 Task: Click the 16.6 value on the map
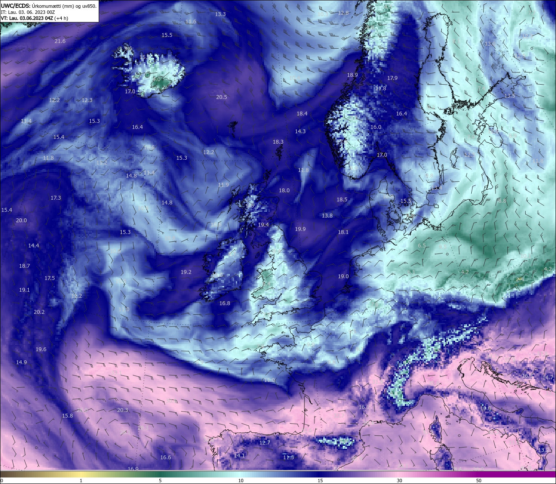165,458
